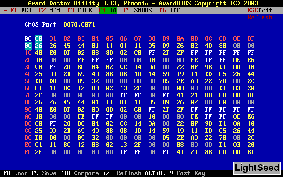283x177 pixels.
Task: Select value 2C in row 50
Action: tap(251, 81)
